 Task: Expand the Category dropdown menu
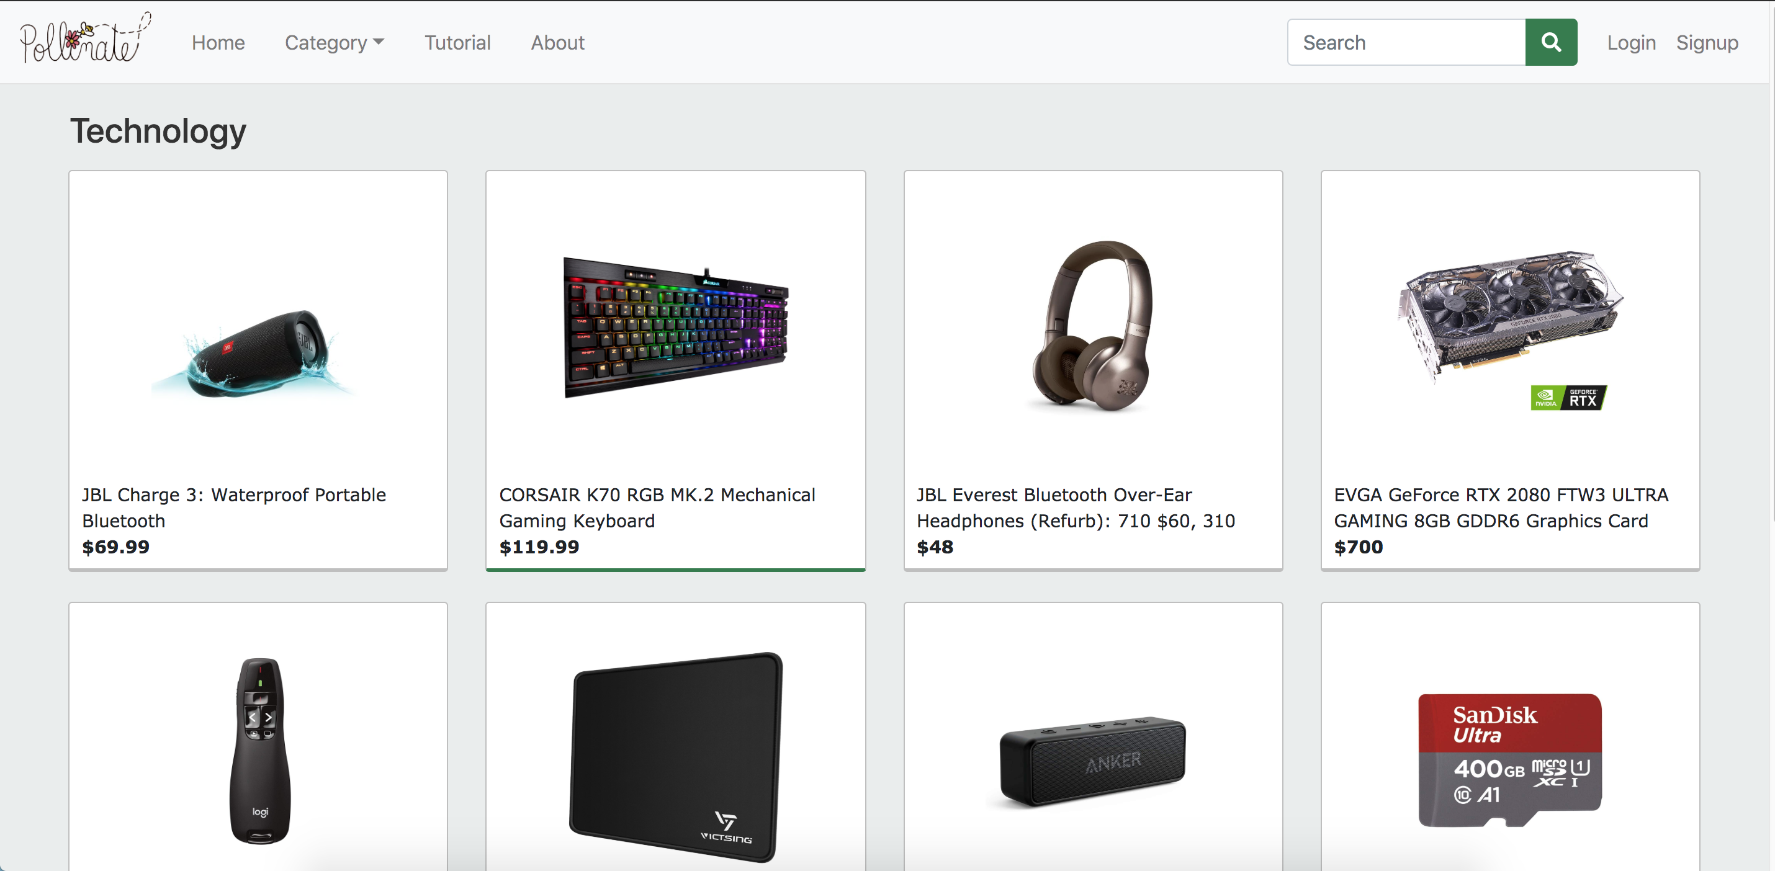(334, 43)
